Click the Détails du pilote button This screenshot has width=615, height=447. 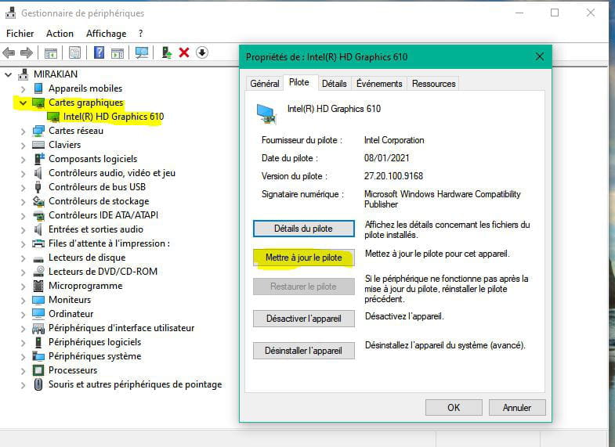303,229
